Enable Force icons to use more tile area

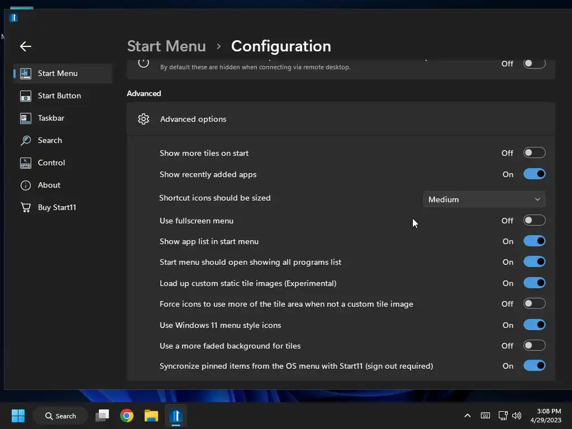click(x=535, y=303)
